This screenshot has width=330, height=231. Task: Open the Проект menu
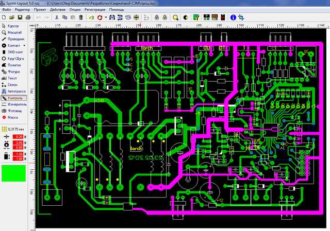click(x=41, y=10)
